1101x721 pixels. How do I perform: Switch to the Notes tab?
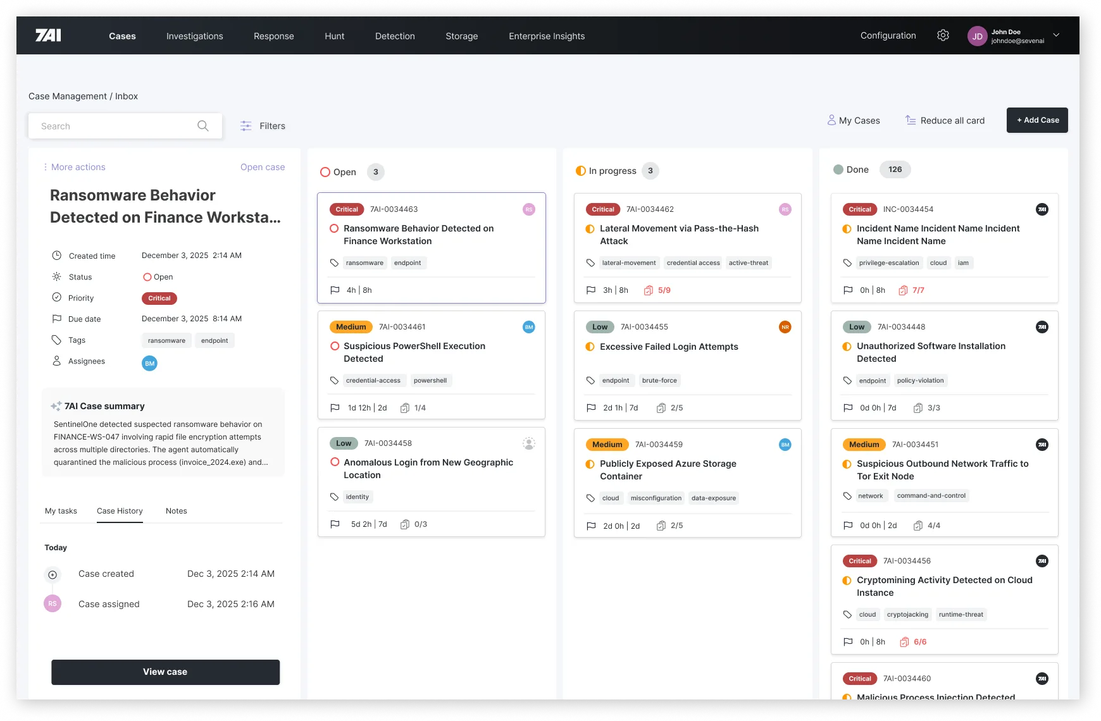point(176,511)
